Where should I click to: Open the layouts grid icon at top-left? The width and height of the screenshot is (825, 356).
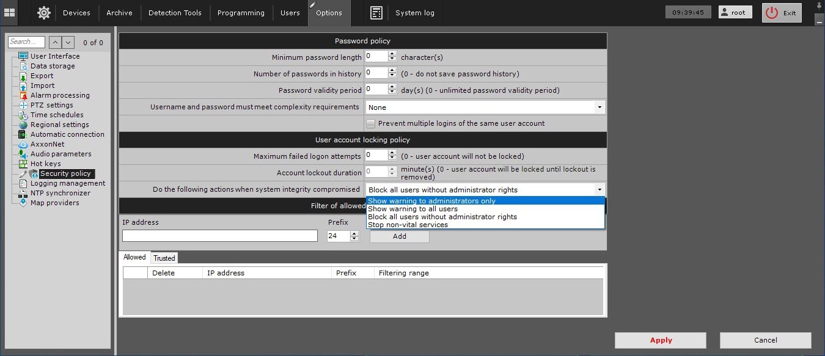pyautogui.click(x=10, y=13)
